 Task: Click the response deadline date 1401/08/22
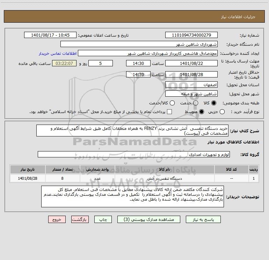click(191, 63)
